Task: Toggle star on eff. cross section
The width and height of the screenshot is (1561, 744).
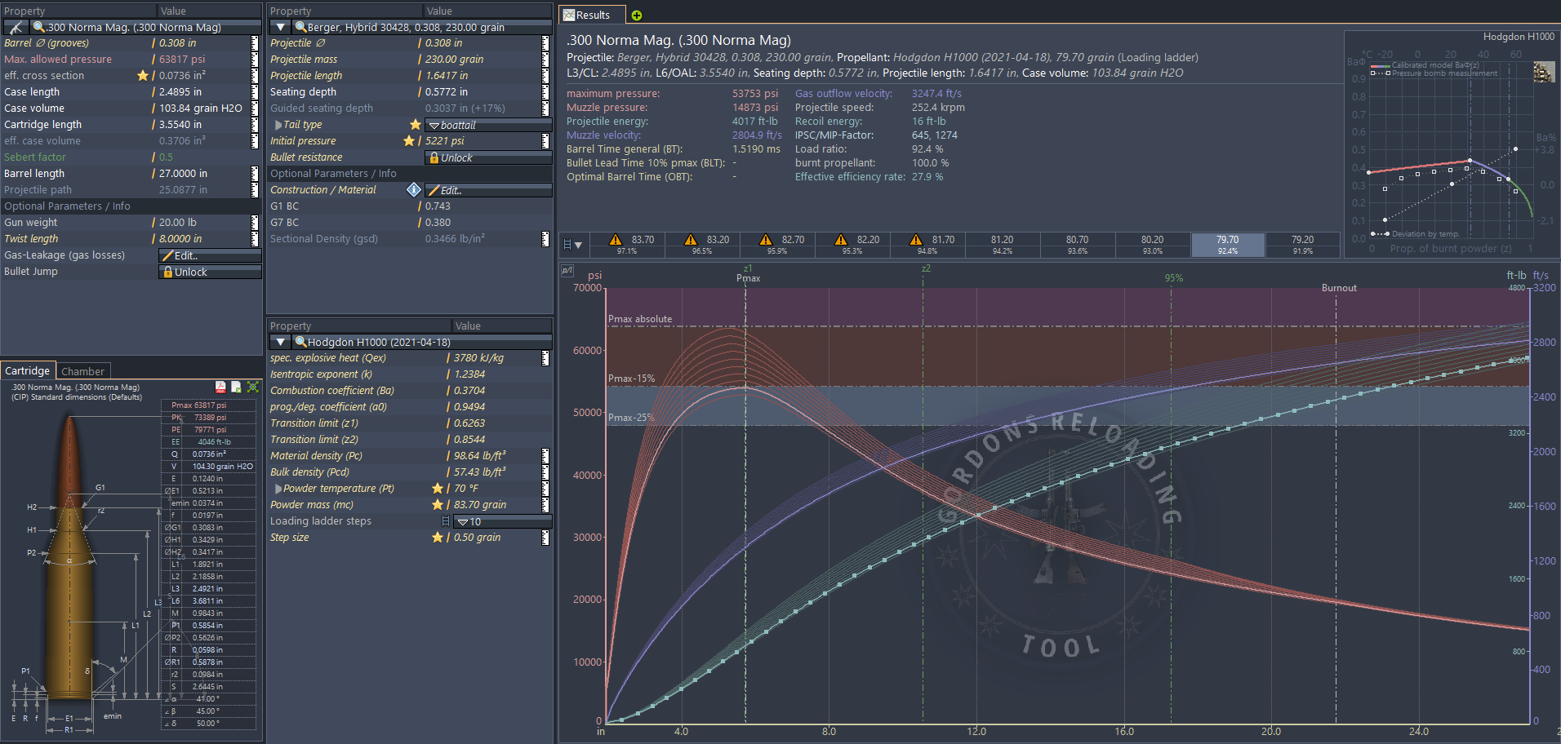Action: [x=143, y=76]
